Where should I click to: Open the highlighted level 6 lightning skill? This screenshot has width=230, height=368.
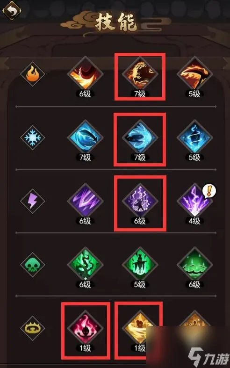click(140, 202)
